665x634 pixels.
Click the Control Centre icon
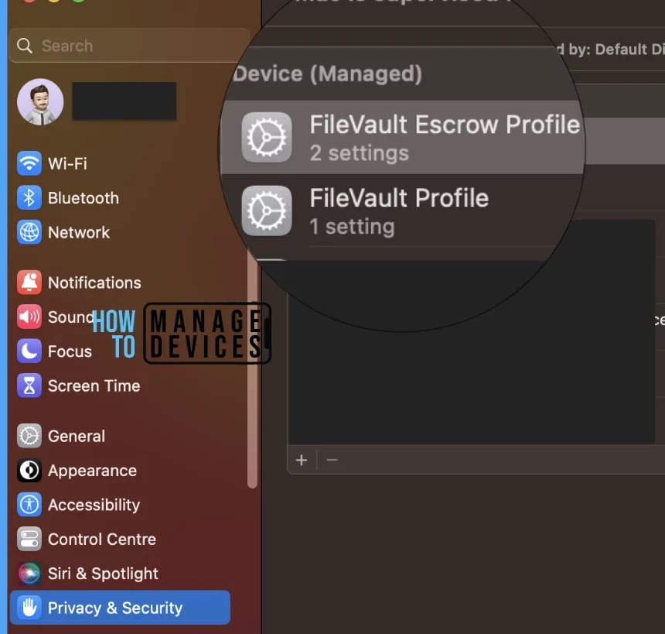coord(29,539)
